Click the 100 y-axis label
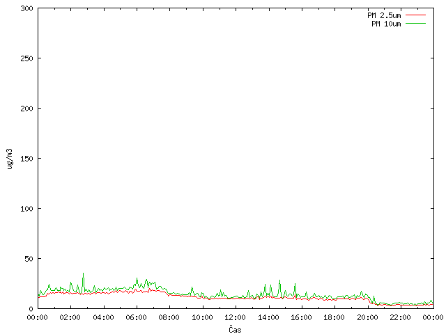This screenshot has width=446, height=334. (x=26, y=209)
